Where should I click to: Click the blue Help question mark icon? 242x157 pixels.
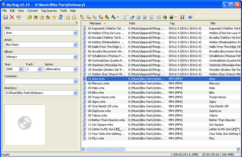190,17
